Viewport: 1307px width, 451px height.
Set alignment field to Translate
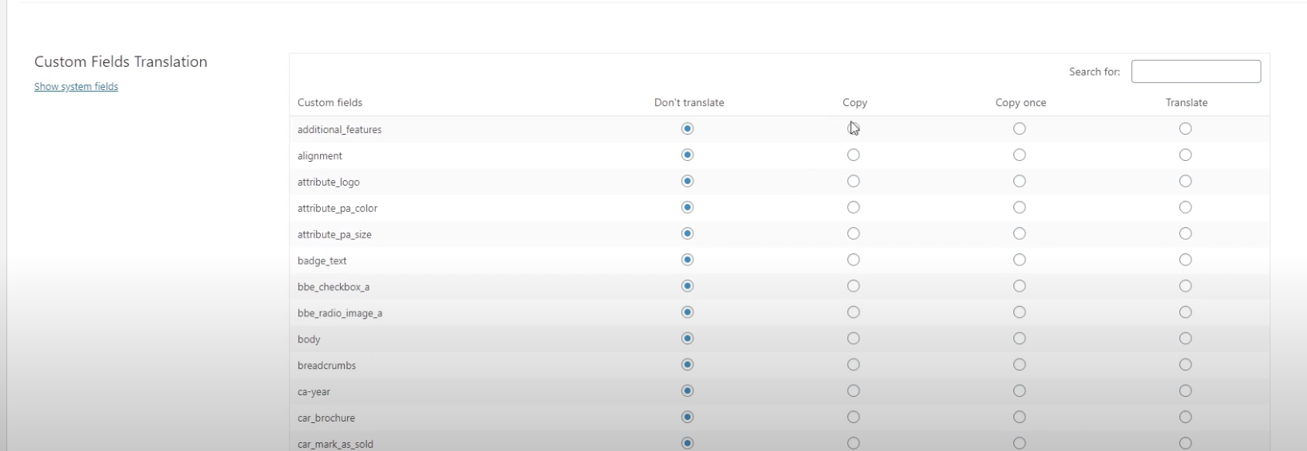1185,155
